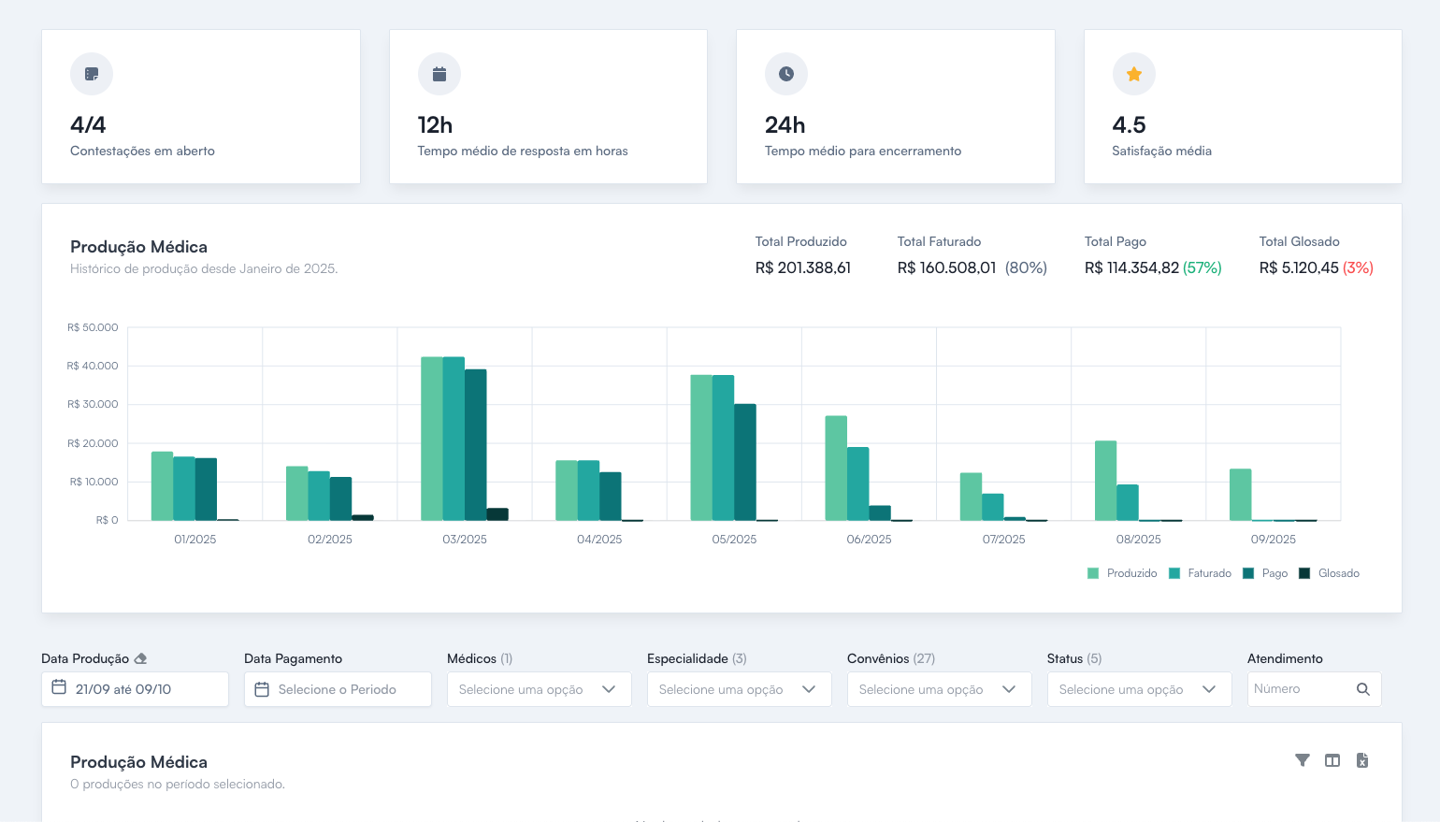Export table with the Excel file icon
The height and width of the screenshot is (822, 1440).
tap(1362, 760)
